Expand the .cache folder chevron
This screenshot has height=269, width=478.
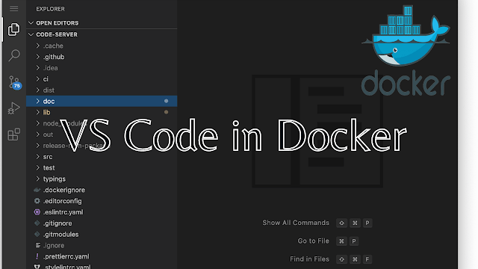pos(38,46)
